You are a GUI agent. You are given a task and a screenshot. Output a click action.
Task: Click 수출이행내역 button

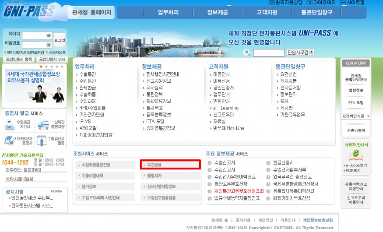click(x=105, y=176)
